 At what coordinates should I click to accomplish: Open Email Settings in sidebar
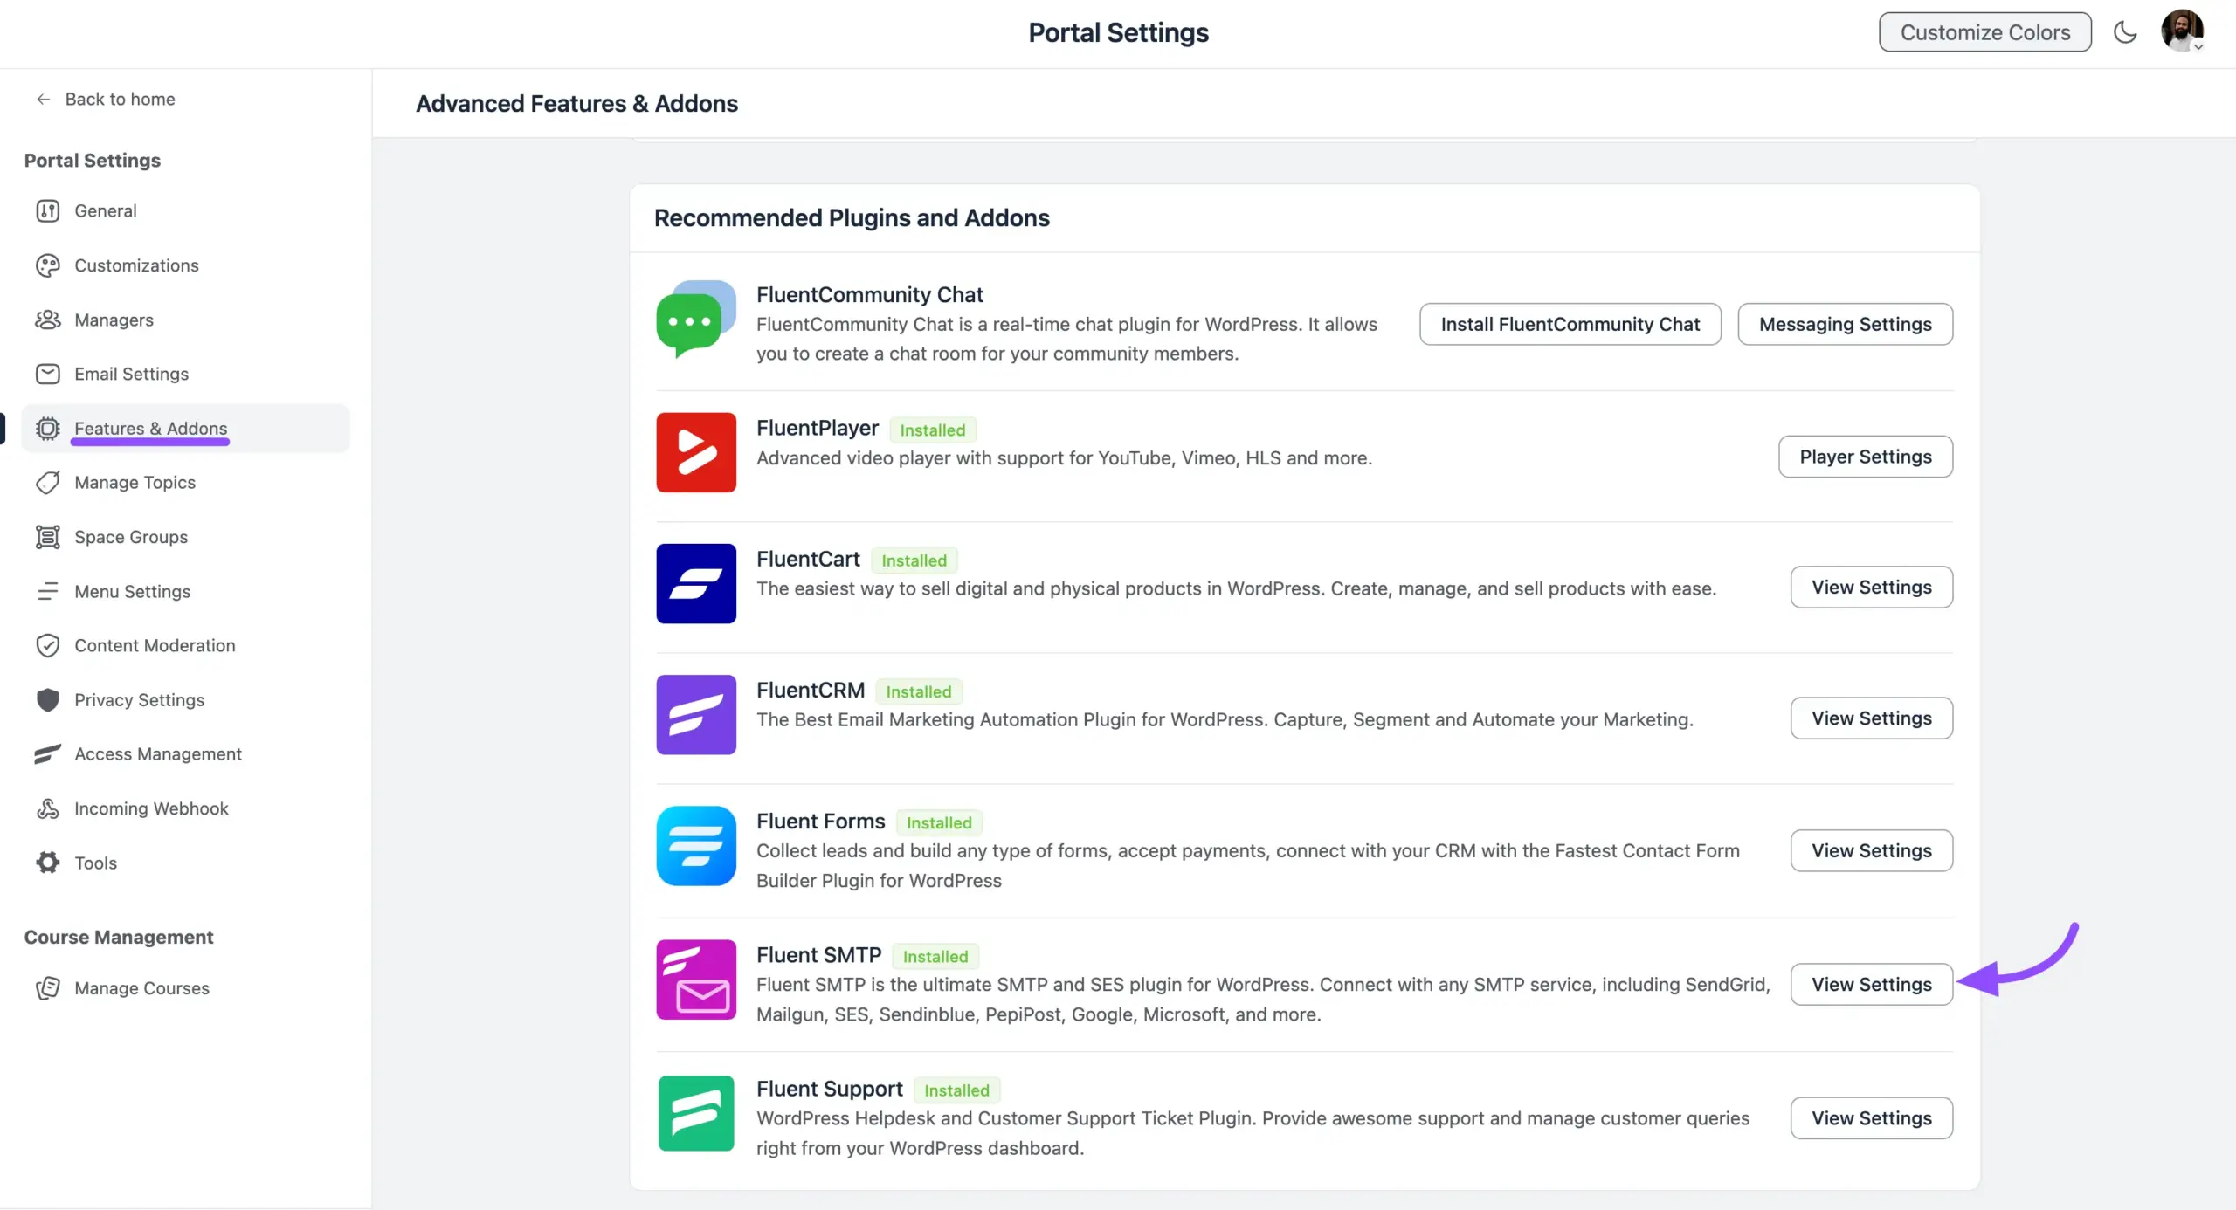pyautogui.click(x=185, y=374)
